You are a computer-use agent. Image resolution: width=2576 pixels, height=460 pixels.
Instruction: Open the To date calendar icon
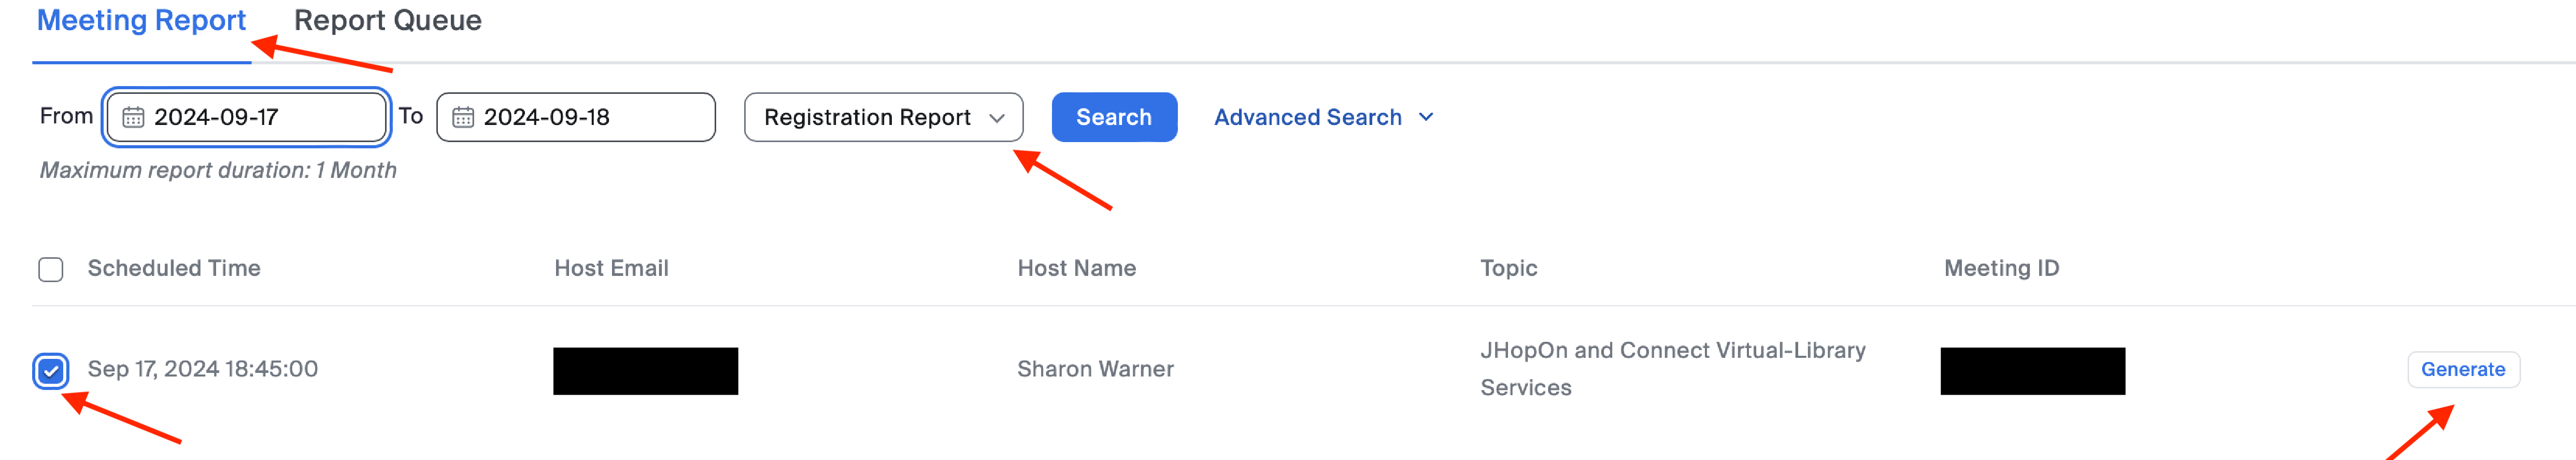click(463, 118)
